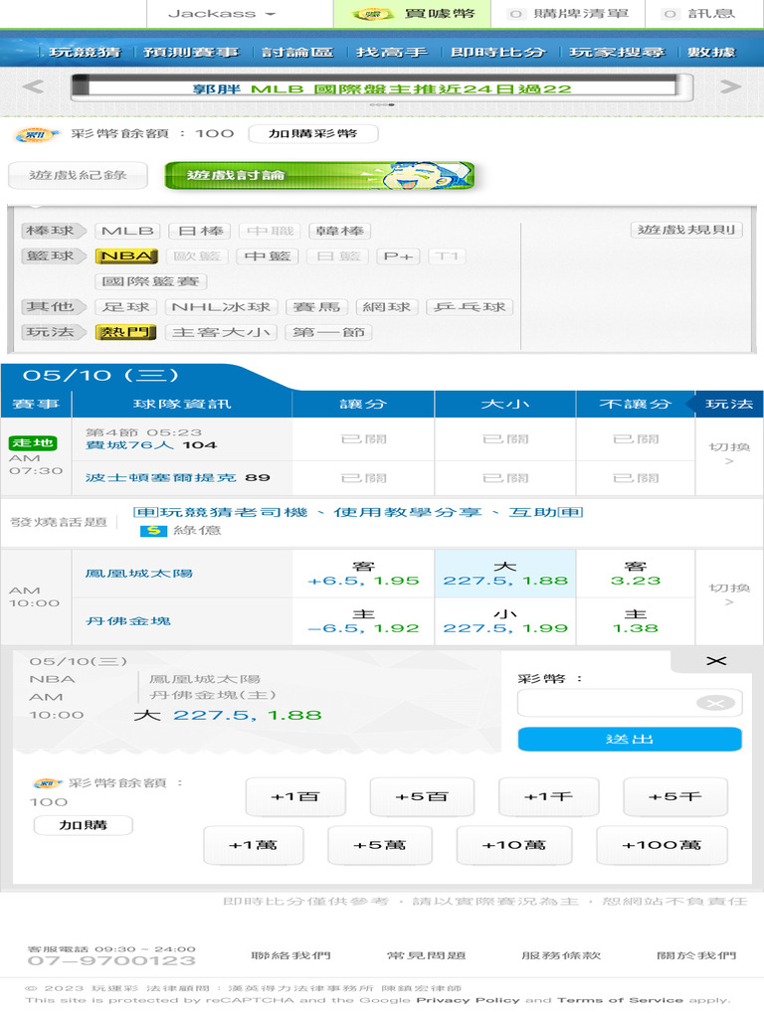
Task: Open 遊戲討論 green banner button
Action: (319, 175)
